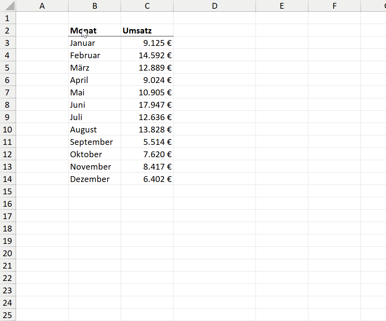
Task: Select row 14 header
Action: point(8,179)
